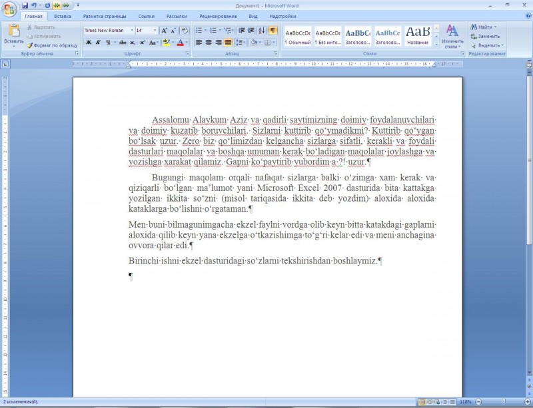
Task: Open the numbered list dropdown arrow
Action: (220, 31)
